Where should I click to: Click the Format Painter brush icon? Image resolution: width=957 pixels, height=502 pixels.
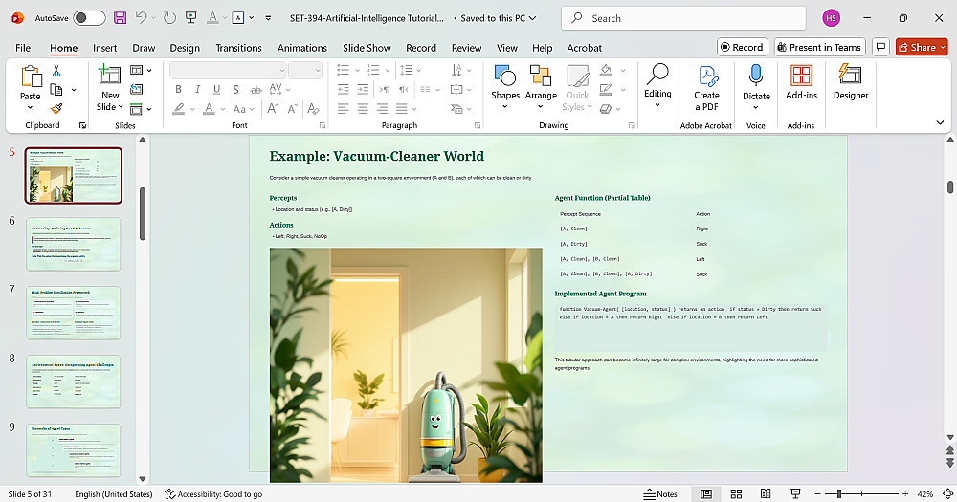[x=56, y=109]
